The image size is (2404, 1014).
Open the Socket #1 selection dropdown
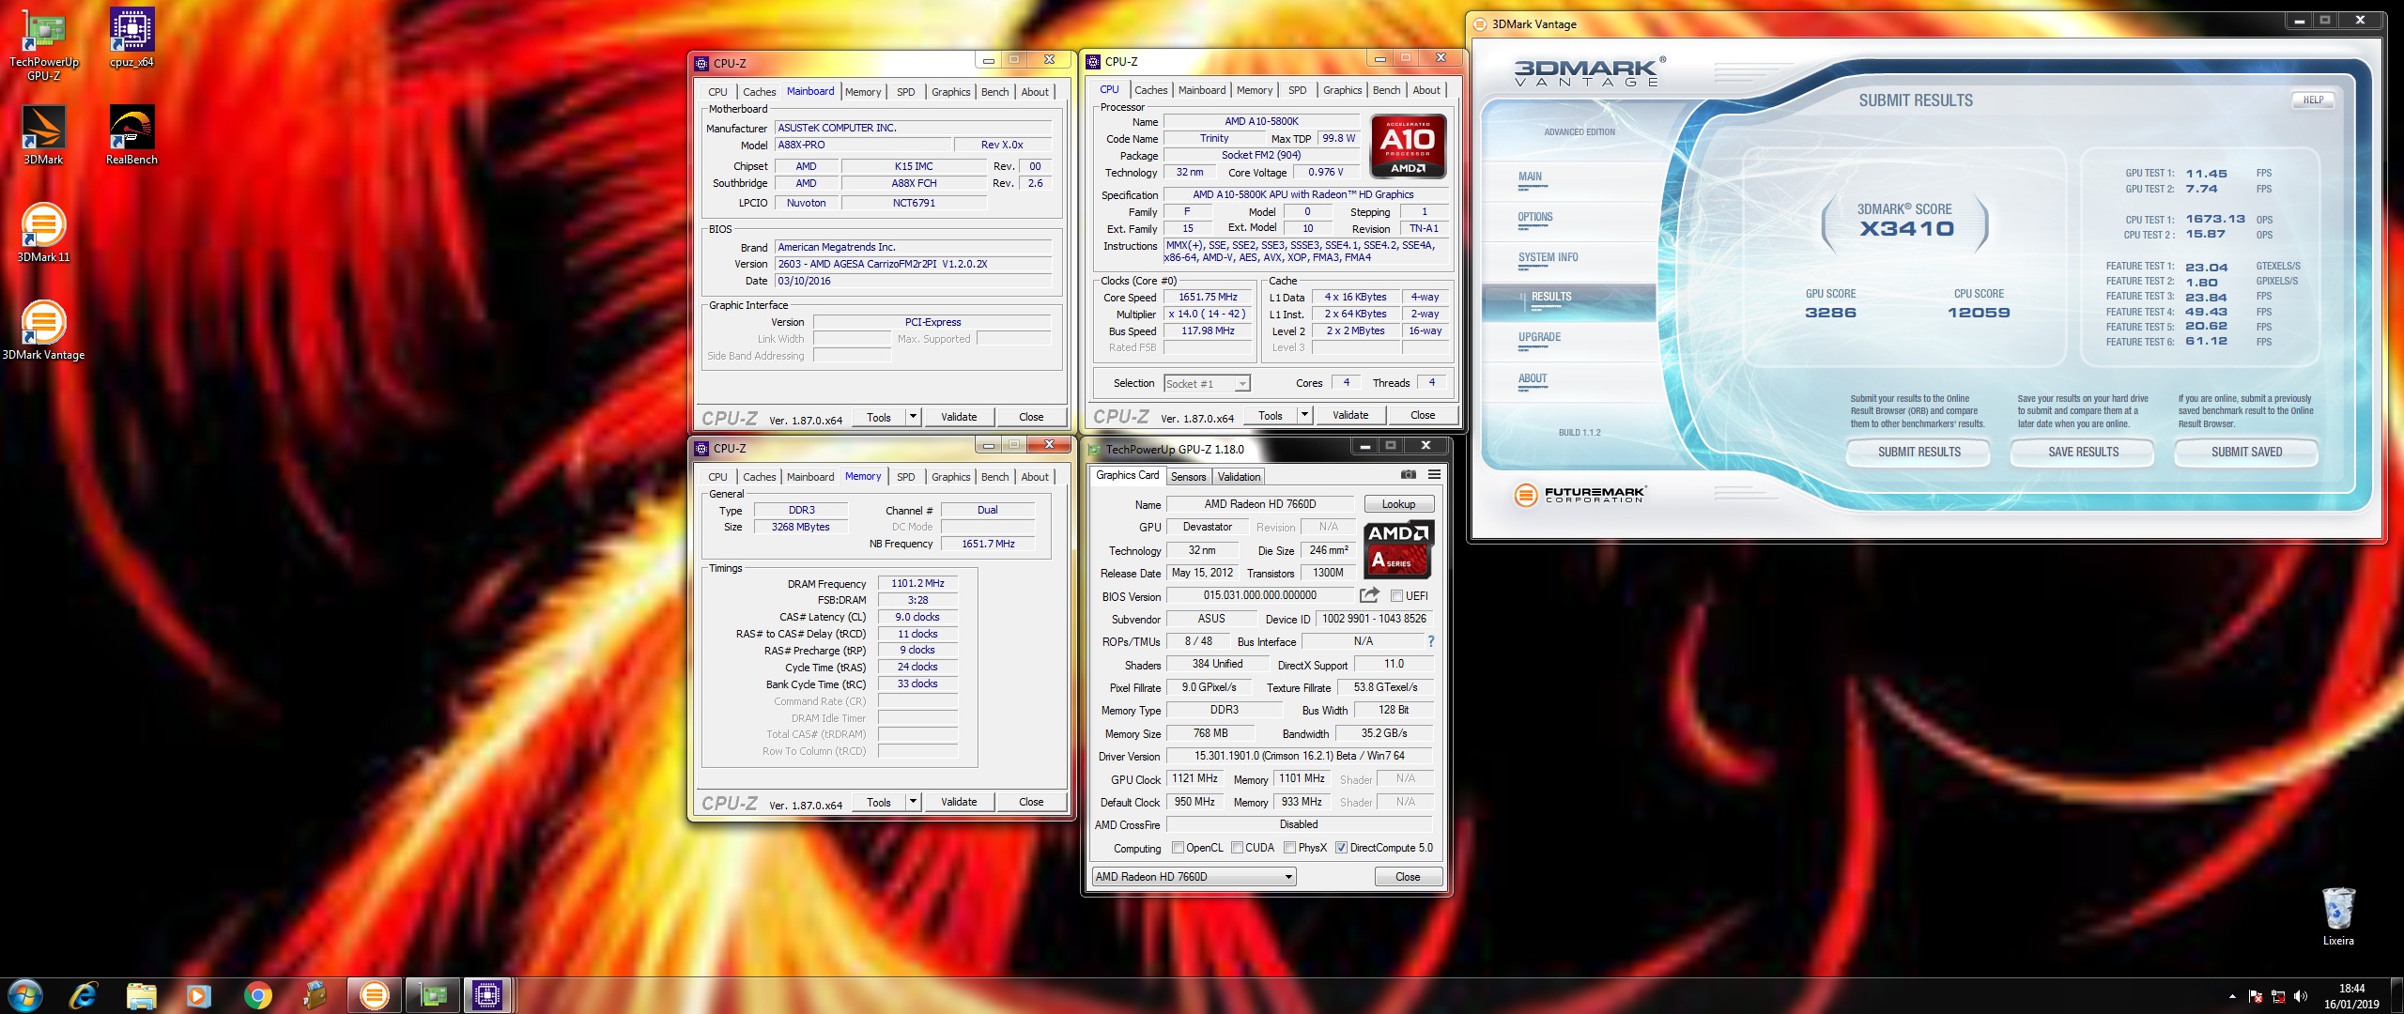coord(1207,383)
